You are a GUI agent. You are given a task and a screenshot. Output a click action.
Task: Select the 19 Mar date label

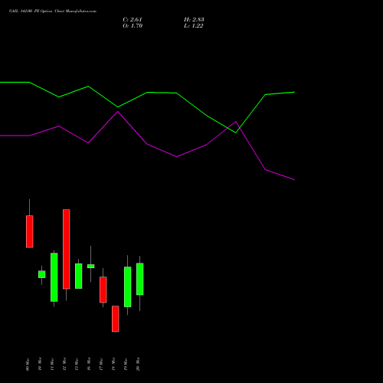126,365
